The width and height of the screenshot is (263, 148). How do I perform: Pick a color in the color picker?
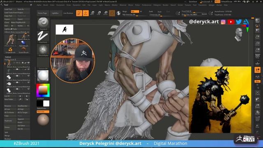pos(43,90)
